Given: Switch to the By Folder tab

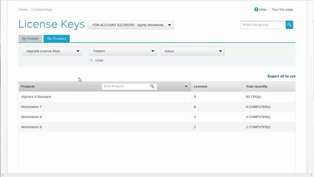Looking at the screenshot, I should point(30,38).
